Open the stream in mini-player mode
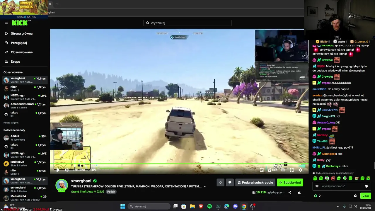 (x=262, y=170)
